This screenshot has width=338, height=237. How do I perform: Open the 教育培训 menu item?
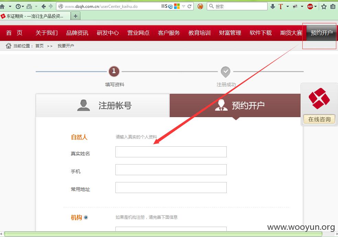pos(199,33)
